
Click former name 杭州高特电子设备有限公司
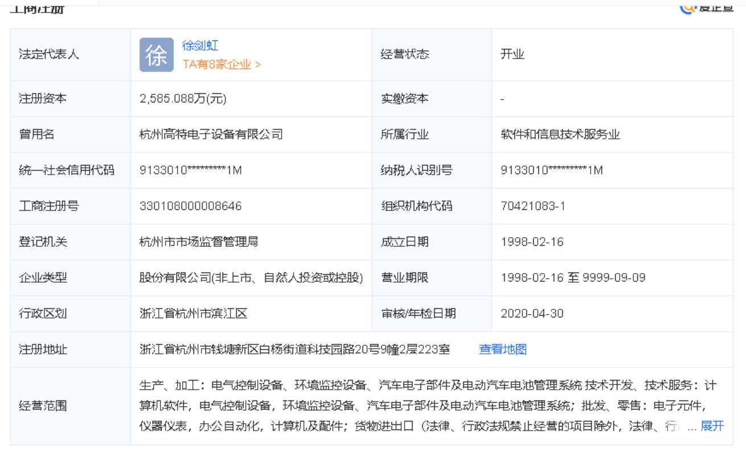(211, 134)
